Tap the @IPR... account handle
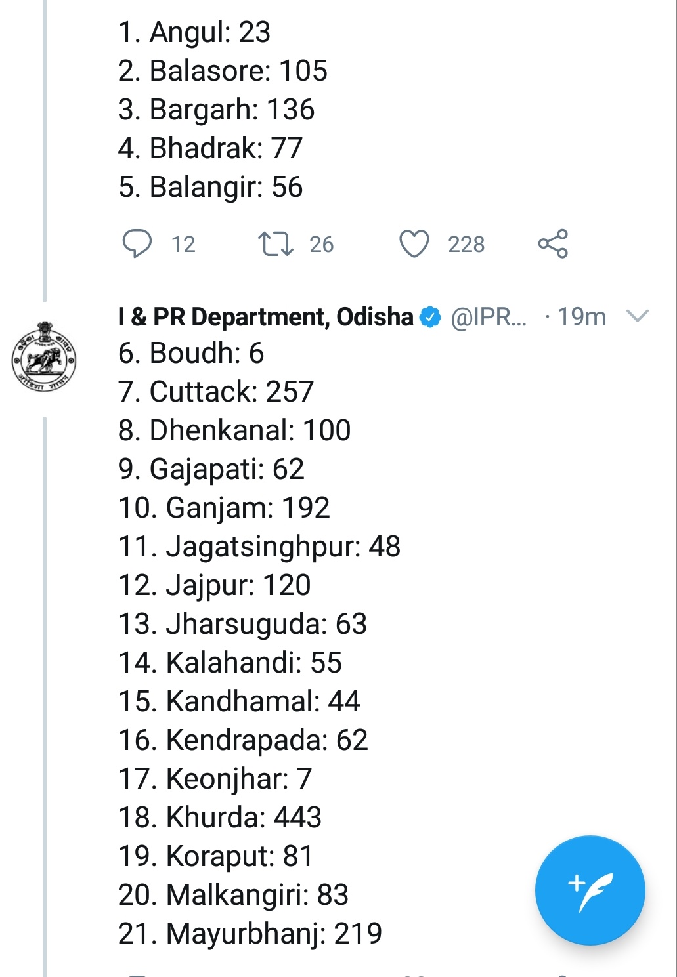 (x=489, y=317)
